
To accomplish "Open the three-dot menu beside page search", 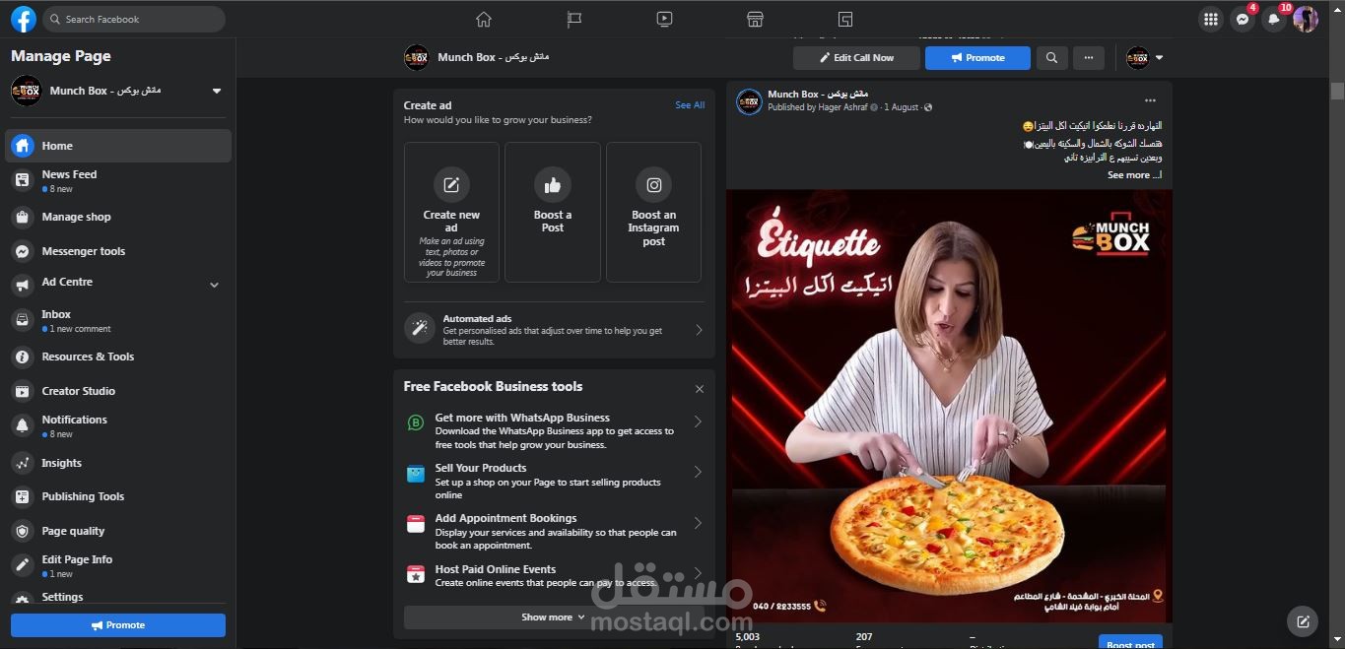I will click(1088, 58).
